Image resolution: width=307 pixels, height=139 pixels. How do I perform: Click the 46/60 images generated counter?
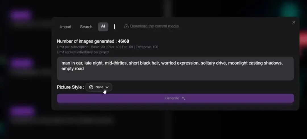(123, 41)
